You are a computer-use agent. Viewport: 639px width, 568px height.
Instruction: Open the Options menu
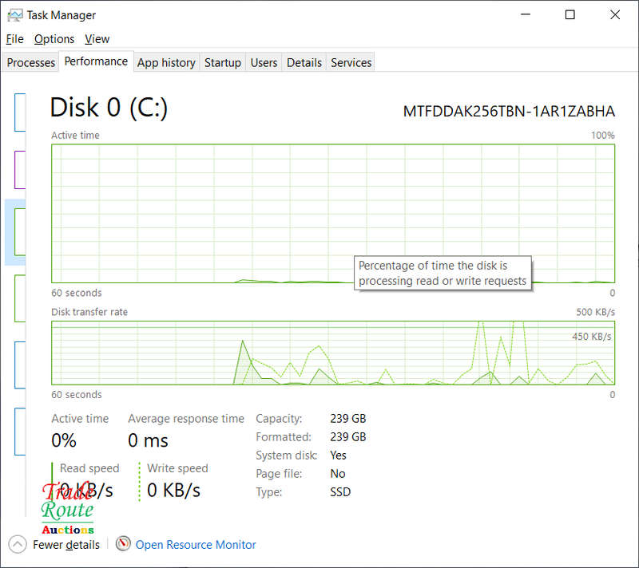(x=54, y=39)
